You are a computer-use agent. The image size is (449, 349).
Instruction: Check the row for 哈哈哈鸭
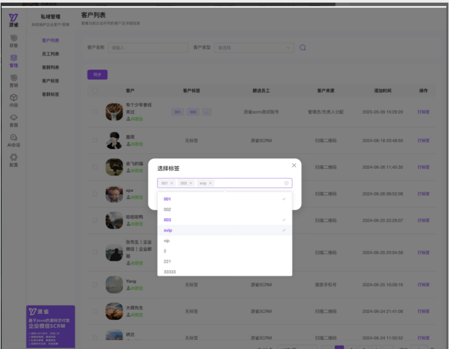click(x=95, y=220)
